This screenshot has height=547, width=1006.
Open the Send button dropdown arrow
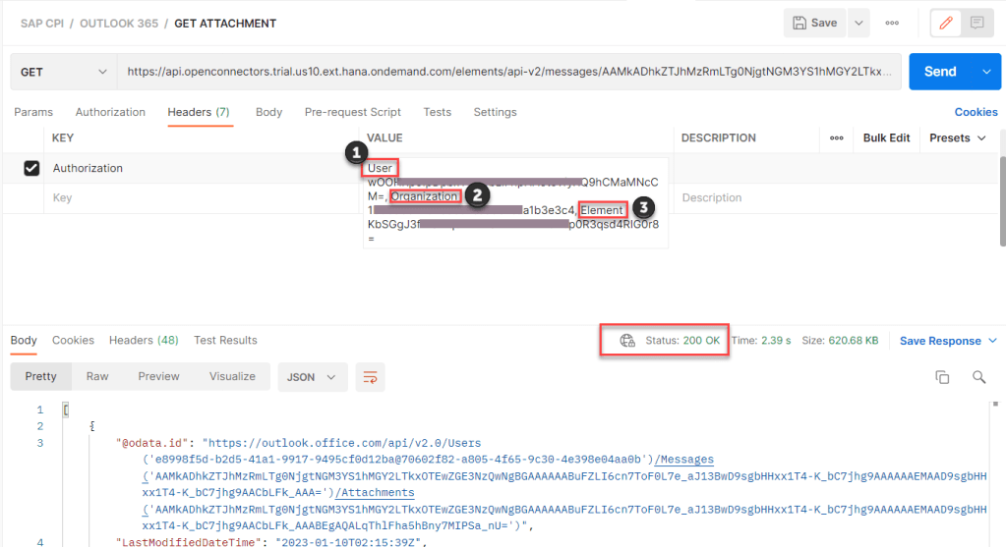tap(986, 72)
